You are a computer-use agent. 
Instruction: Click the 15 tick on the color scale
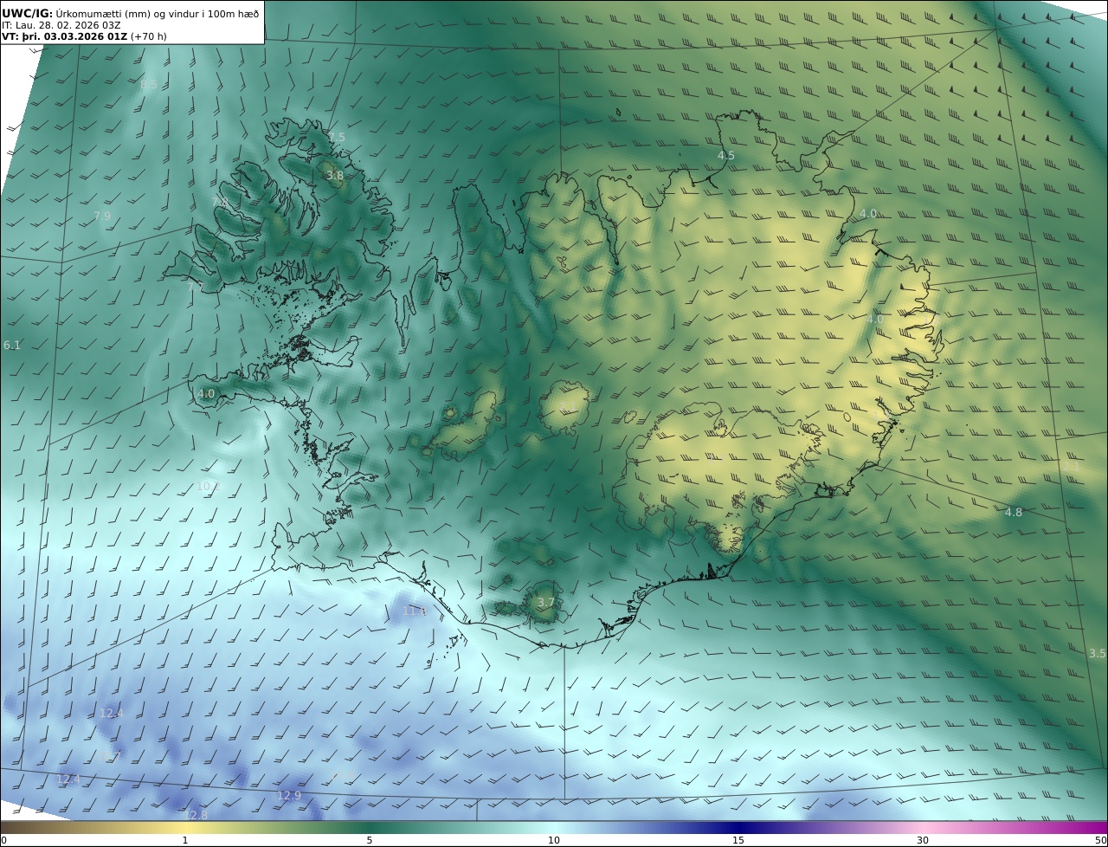click(738, 840)
